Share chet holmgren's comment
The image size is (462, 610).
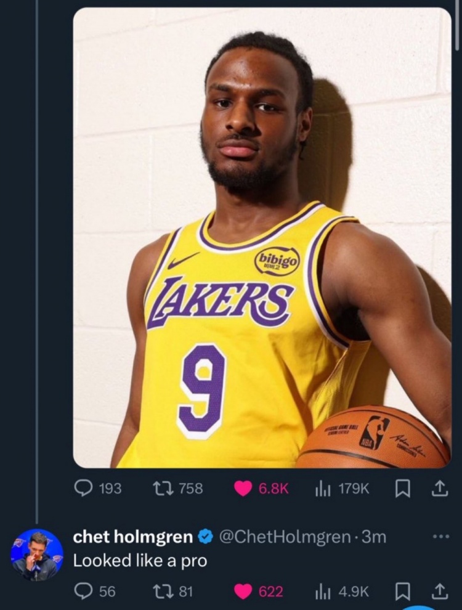point(439,592)
